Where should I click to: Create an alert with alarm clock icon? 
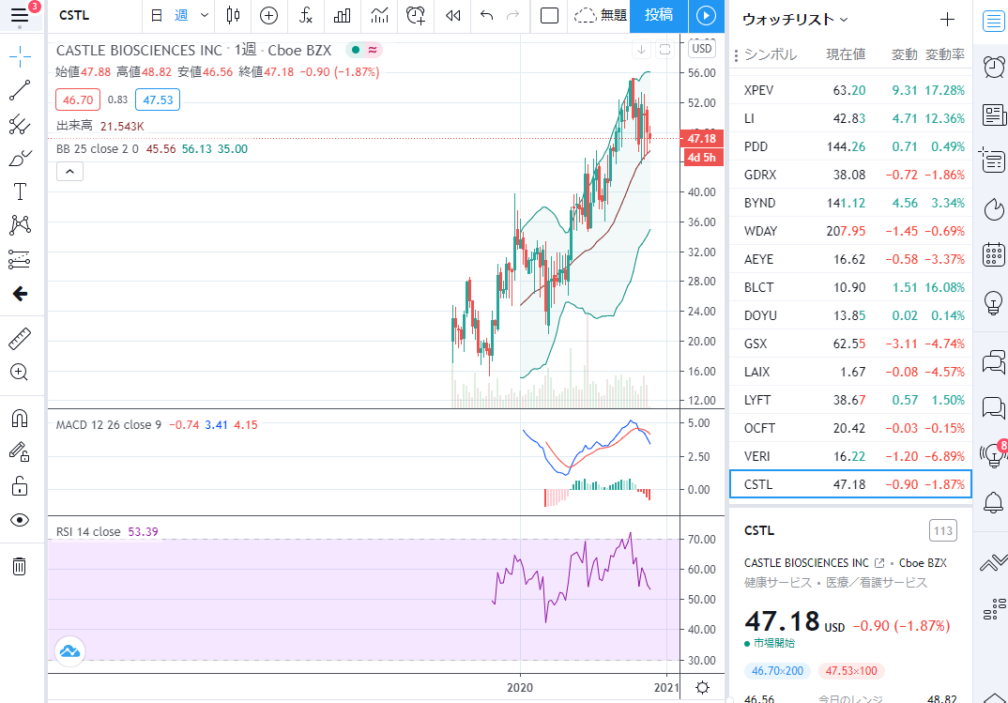pos(416,15)
